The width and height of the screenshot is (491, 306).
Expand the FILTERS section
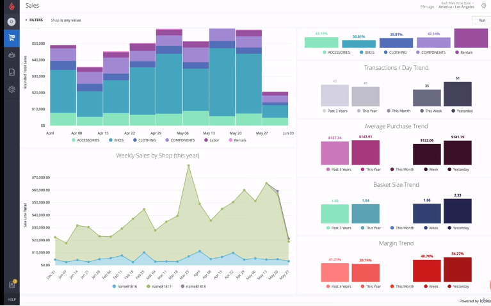coord(34,20)
